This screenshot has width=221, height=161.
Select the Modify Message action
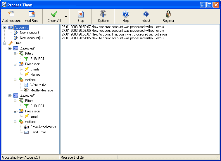coord(42,90)
